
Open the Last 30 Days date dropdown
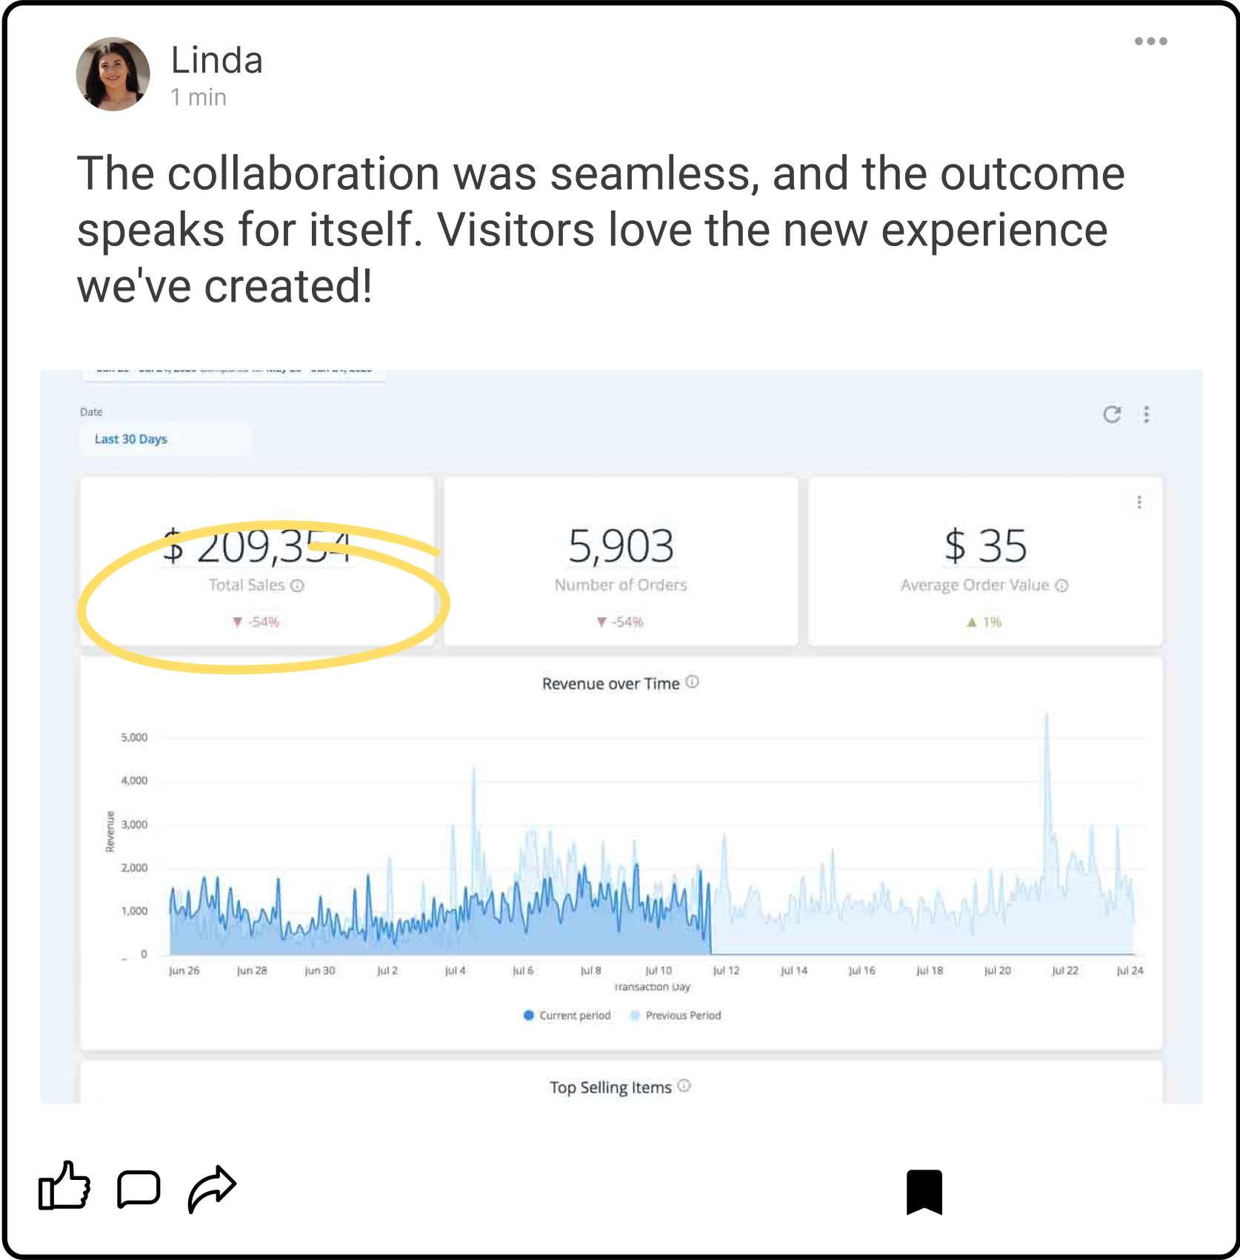tap(164, 439)
